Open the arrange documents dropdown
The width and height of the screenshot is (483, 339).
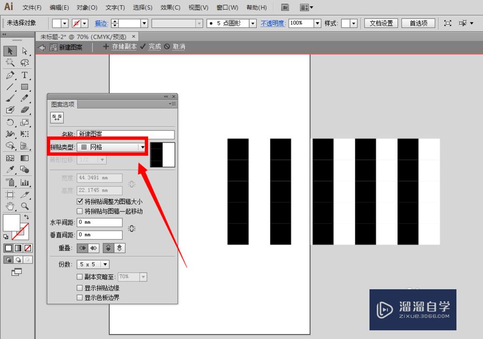coord(306,7)
